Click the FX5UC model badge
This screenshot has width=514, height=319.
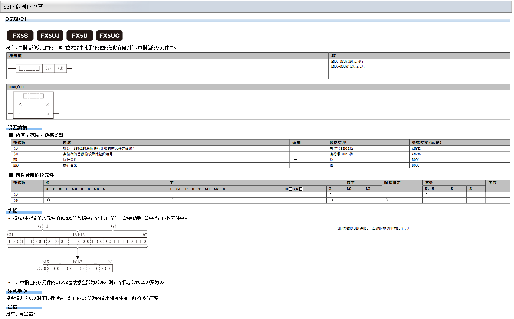(x=109, y=36)
